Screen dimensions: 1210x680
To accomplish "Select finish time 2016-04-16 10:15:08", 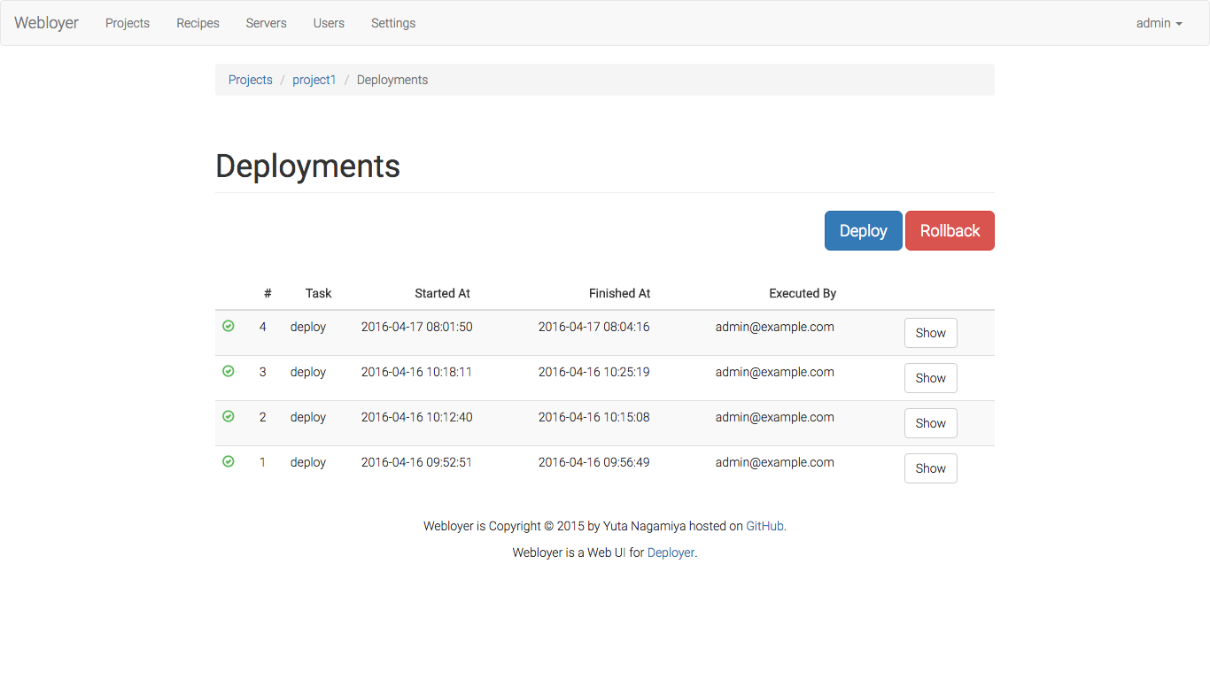I will [x=594, y=417].
